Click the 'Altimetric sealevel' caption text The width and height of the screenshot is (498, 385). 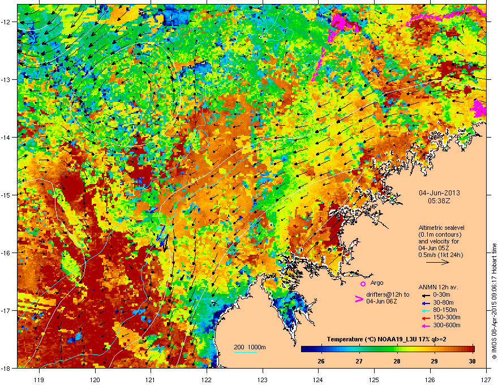coord(441,228)
